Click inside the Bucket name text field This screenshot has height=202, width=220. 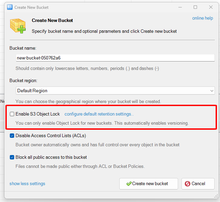(x=115, y=58)
